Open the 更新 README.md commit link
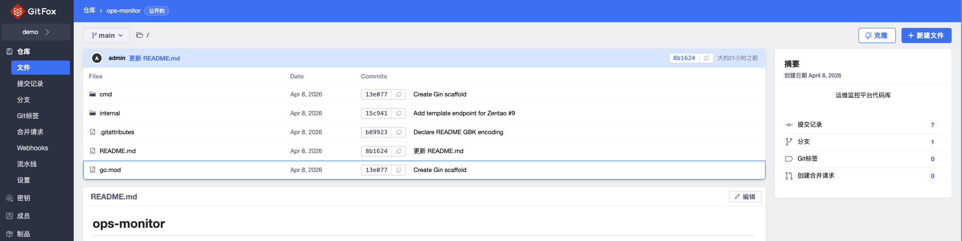The width and height of the screenshot is (962, 241). [155, 58]
